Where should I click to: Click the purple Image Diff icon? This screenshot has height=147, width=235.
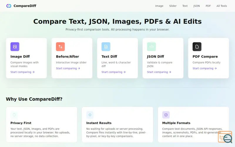point(15,47)
